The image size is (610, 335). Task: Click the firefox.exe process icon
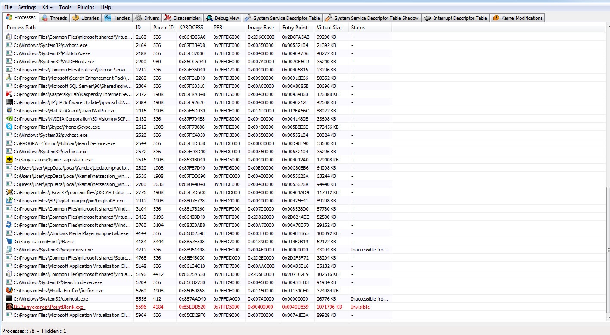tap(9, 291)
